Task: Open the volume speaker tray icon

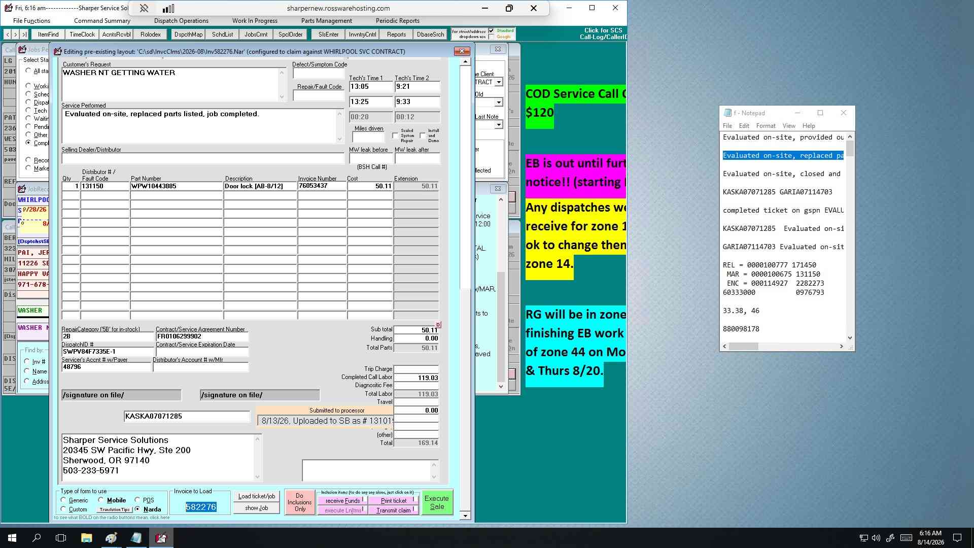Action: pos(876,538)
